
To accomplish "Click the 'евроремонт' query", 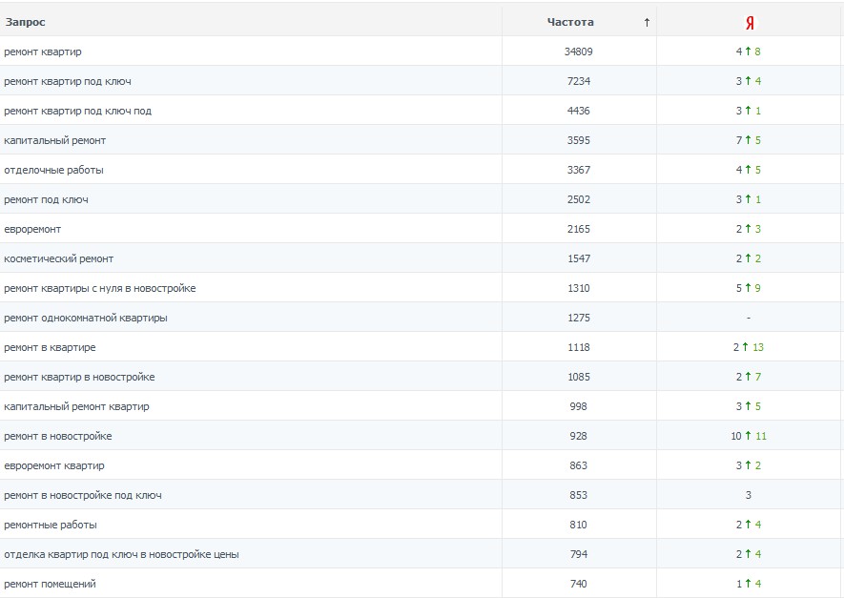I will (32, 229).
